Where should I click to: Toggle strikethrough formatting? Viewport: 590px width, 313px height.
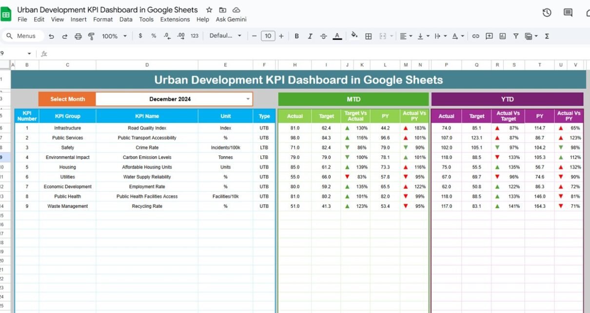tap(323, 36)
